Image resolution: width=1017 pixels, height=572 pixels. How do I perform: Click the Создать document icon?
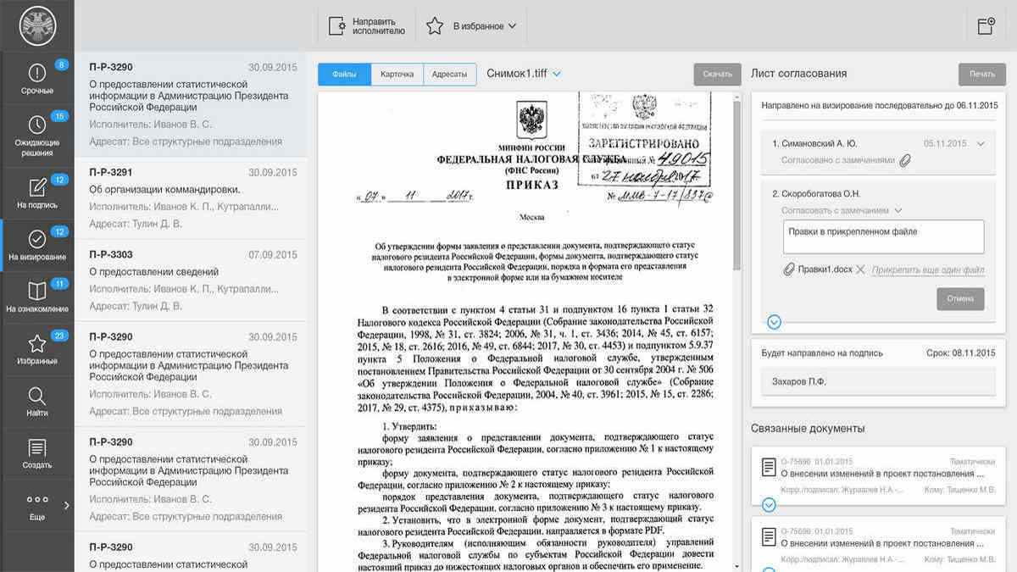[37, 447]
